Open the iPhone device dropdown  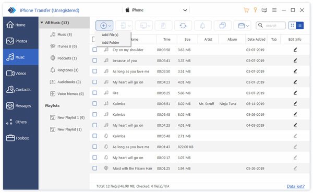185,10
